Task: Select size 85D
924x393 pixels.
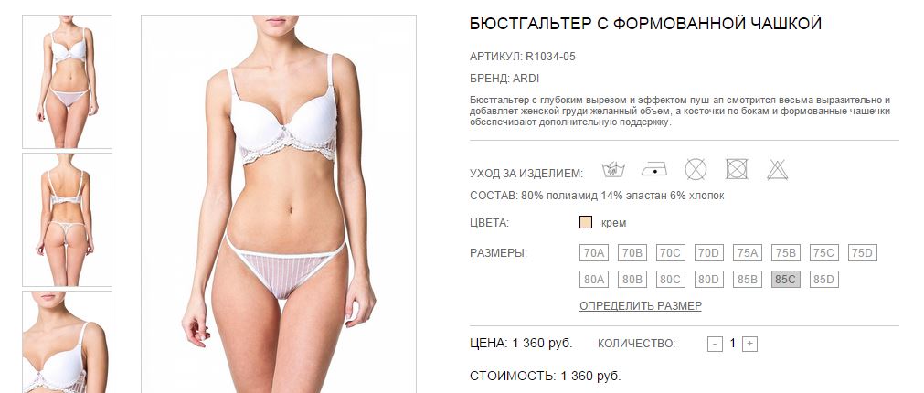Action: pos(823,280)
